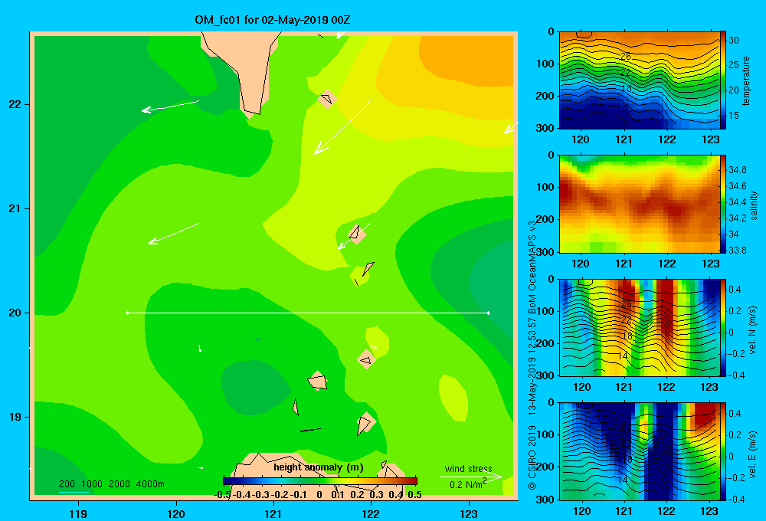Click the '15' tick on temperature scale
The image size is (766, 521).
734,116
